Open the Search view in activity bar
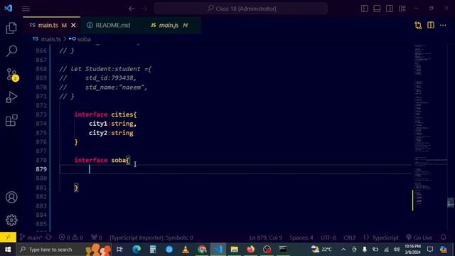 (11, 50)
